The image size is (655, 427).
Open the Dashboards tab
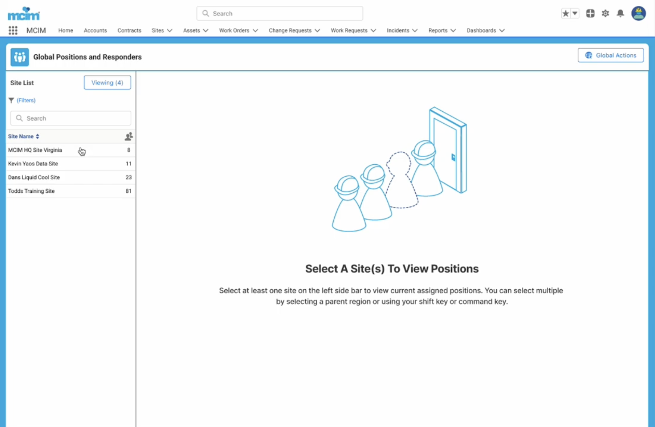coord(481,30)
